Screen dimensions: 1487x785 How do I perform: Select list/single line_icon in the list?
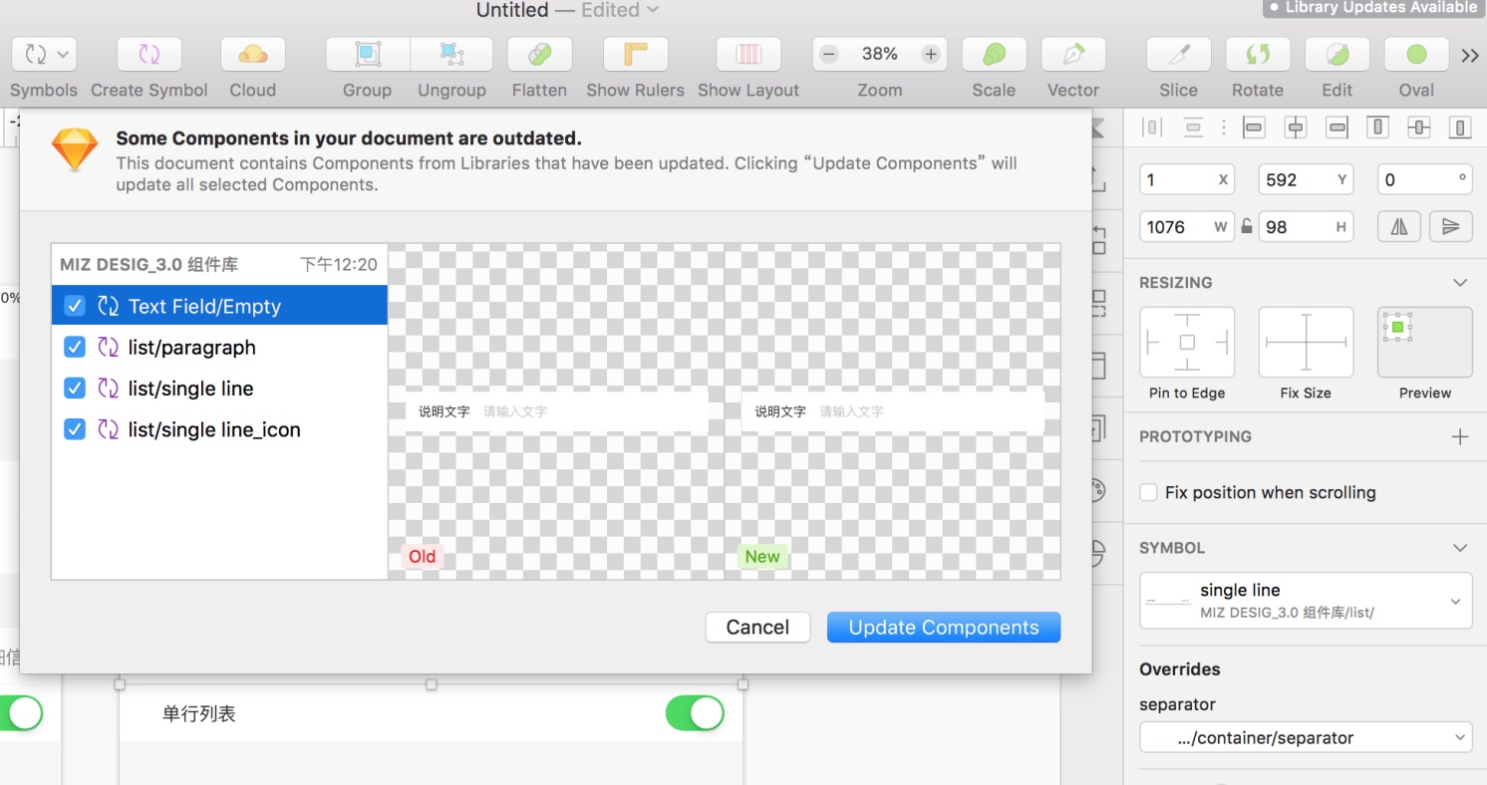click(x=213, y=429)
